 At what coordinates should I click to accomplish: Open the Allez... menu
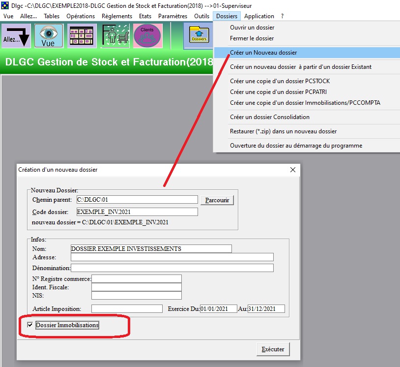pyautogui.click(x=29, y=16)
